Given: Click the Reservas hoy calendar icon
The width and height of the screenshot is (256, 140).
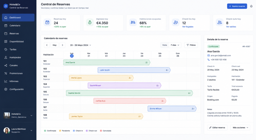Looking at the screenshot, I should (47, 22).
